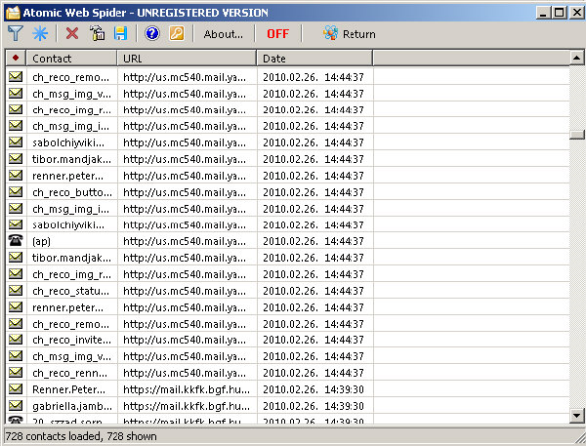Click the red diamond column header
Image resolution: width=586 pixels, height=446 pixels.
pyautogui.click(x=16, y=59)
